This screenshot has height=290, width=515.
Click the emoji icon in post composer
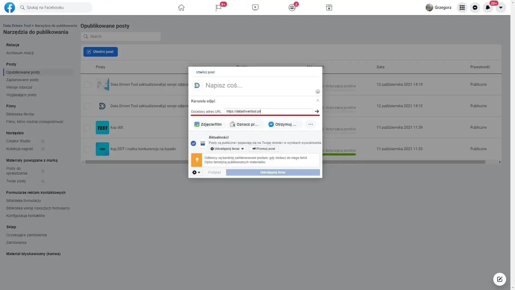[318, 92]
